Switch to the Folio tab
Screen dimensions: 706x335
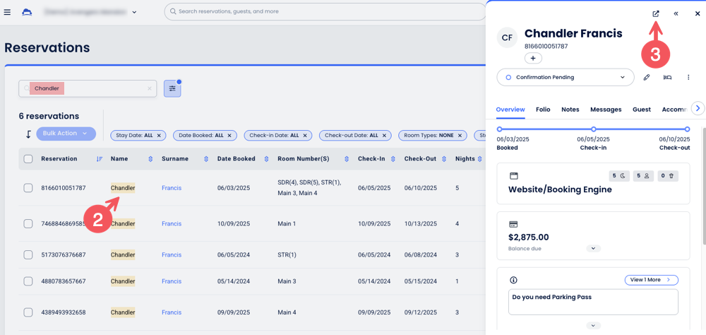(x=543, y=110)
